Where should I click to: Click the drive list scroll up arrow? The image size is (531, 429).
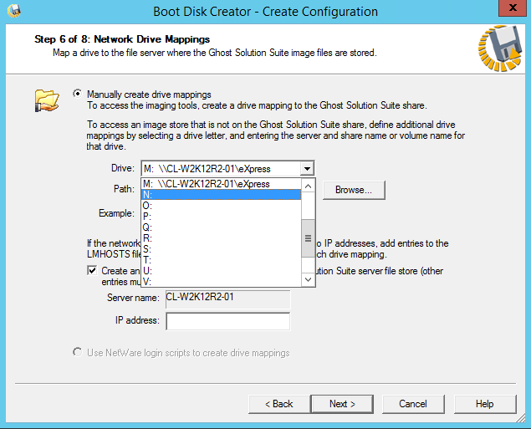coord(308,186)
